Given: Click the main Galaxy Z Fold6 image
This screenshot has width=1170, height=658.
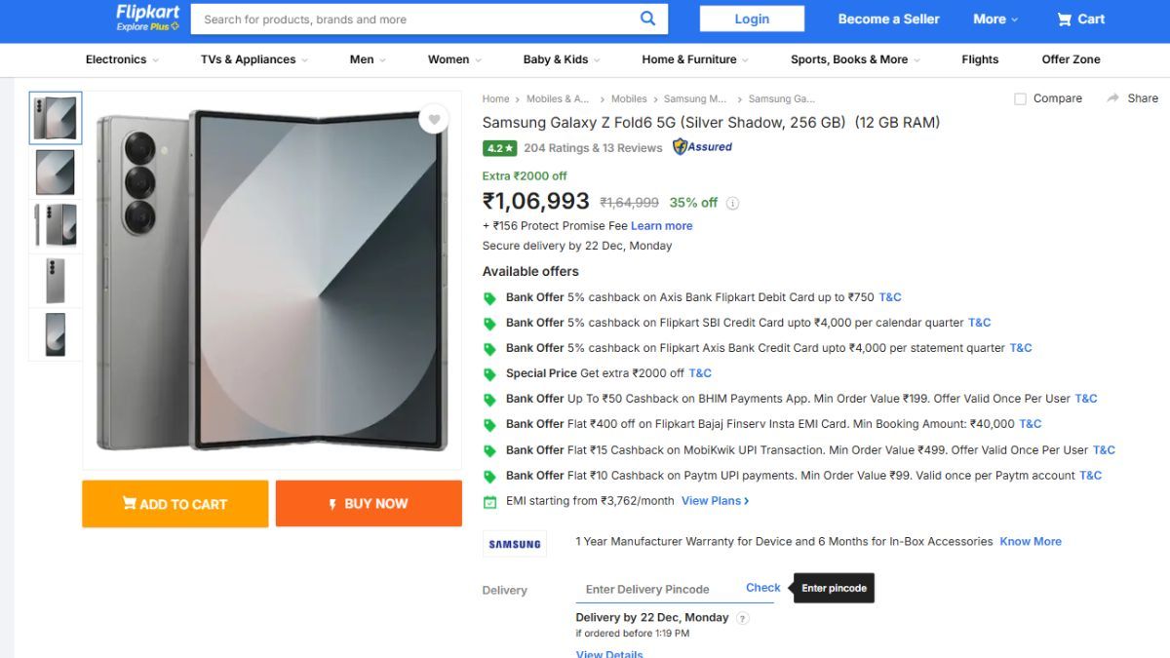Looking at the screenshot, I should (272, 280).
